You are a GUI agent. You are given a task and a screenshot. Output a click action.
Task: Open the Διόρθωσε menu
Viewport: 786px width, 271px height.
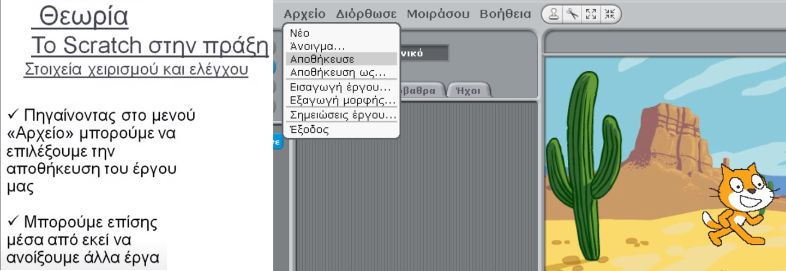point(367,14)
